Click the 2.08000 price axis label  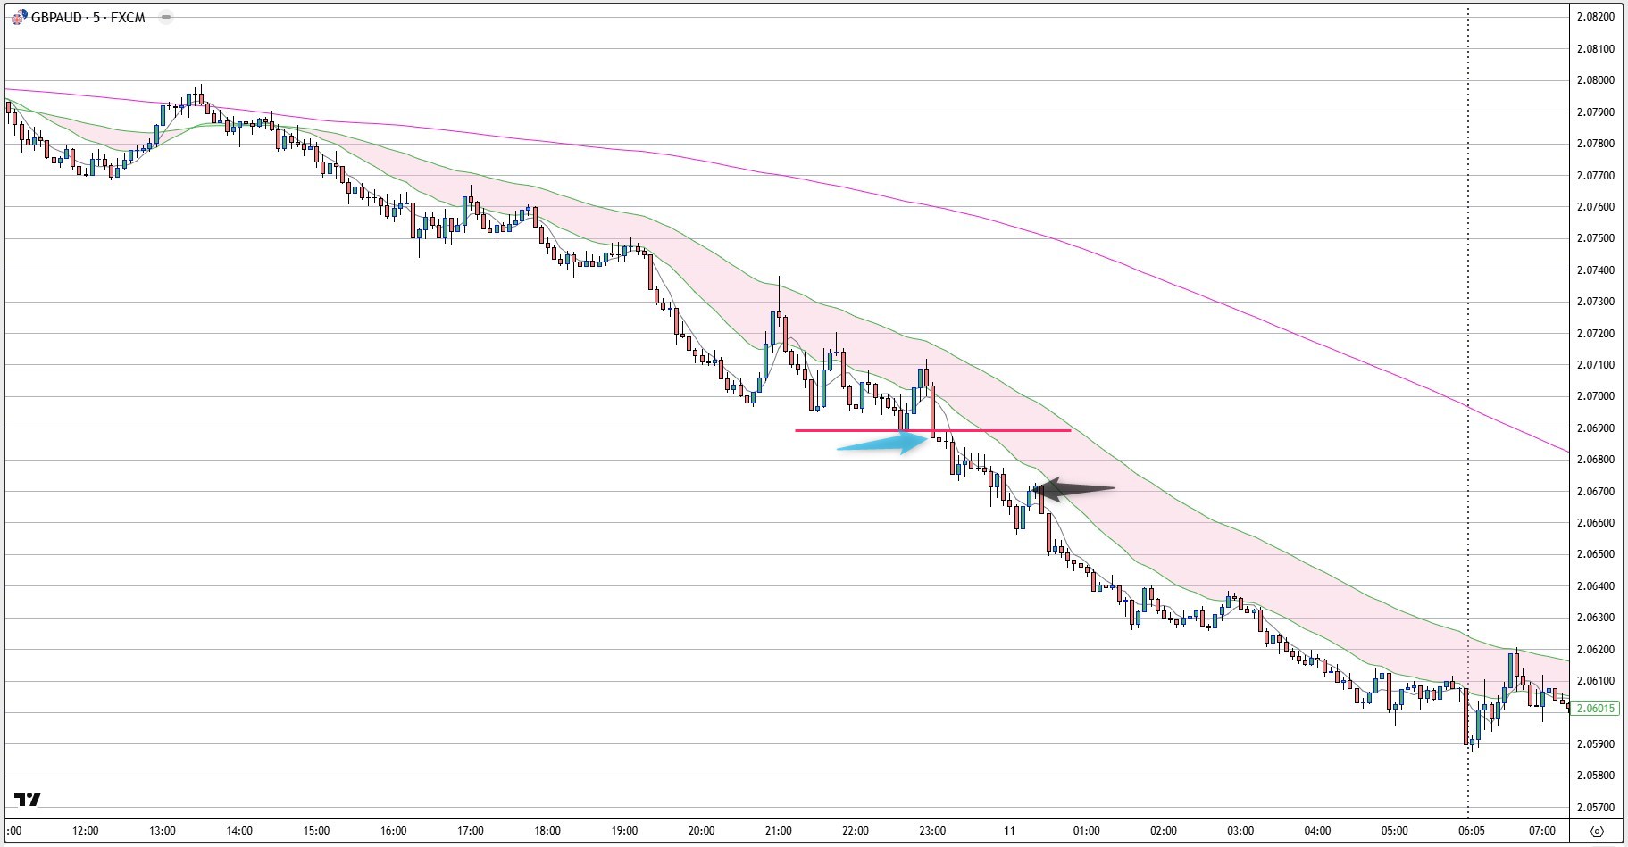pyautogui.click(x=1595, y=80)
